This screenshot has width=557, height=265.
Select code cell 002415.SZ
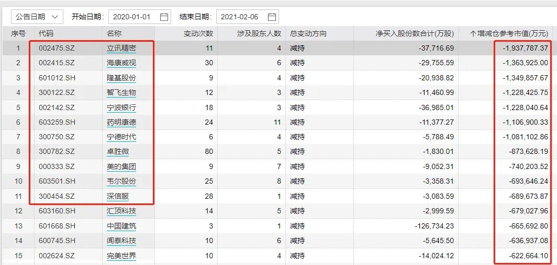pyautogui.click(x=57, y=63)
